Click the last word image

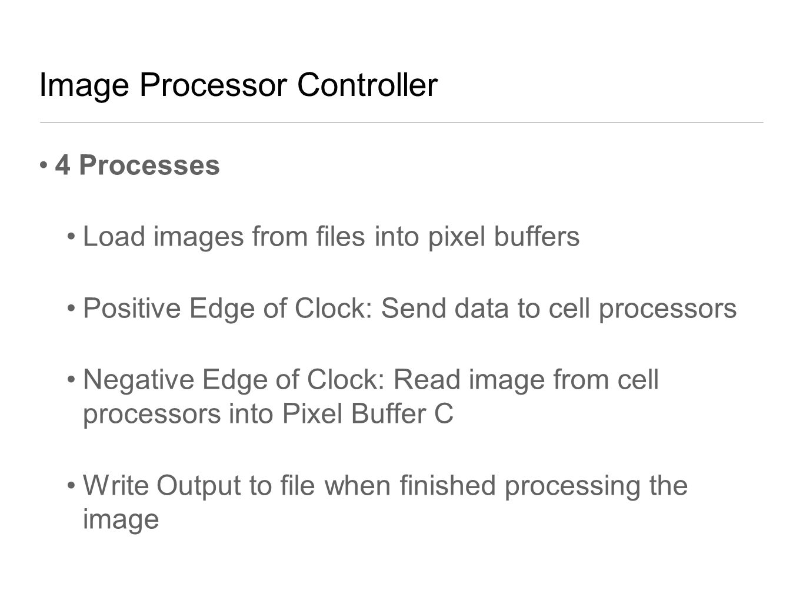point(121,520)
